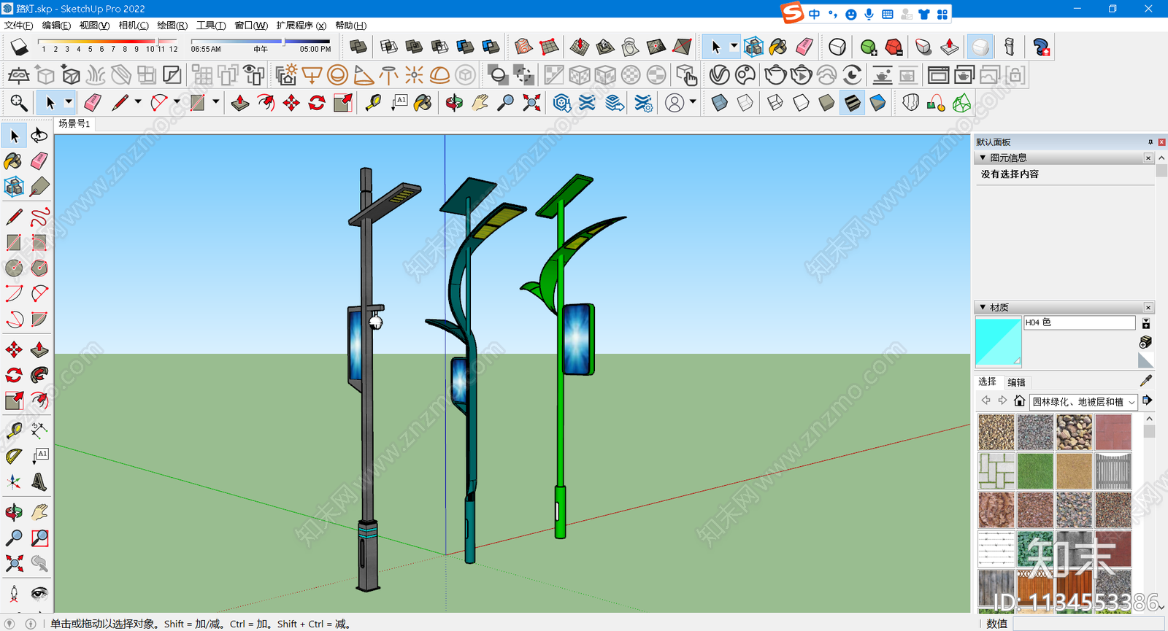Select the Rotate tool in top toolbar
Viewport: 1168px width, 631px height.
[x=317, y=103]
